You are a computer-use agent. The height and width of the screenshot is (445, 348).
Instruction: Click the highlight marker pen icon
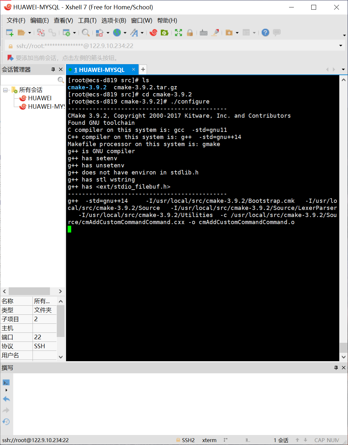click(x=215, y=33)
